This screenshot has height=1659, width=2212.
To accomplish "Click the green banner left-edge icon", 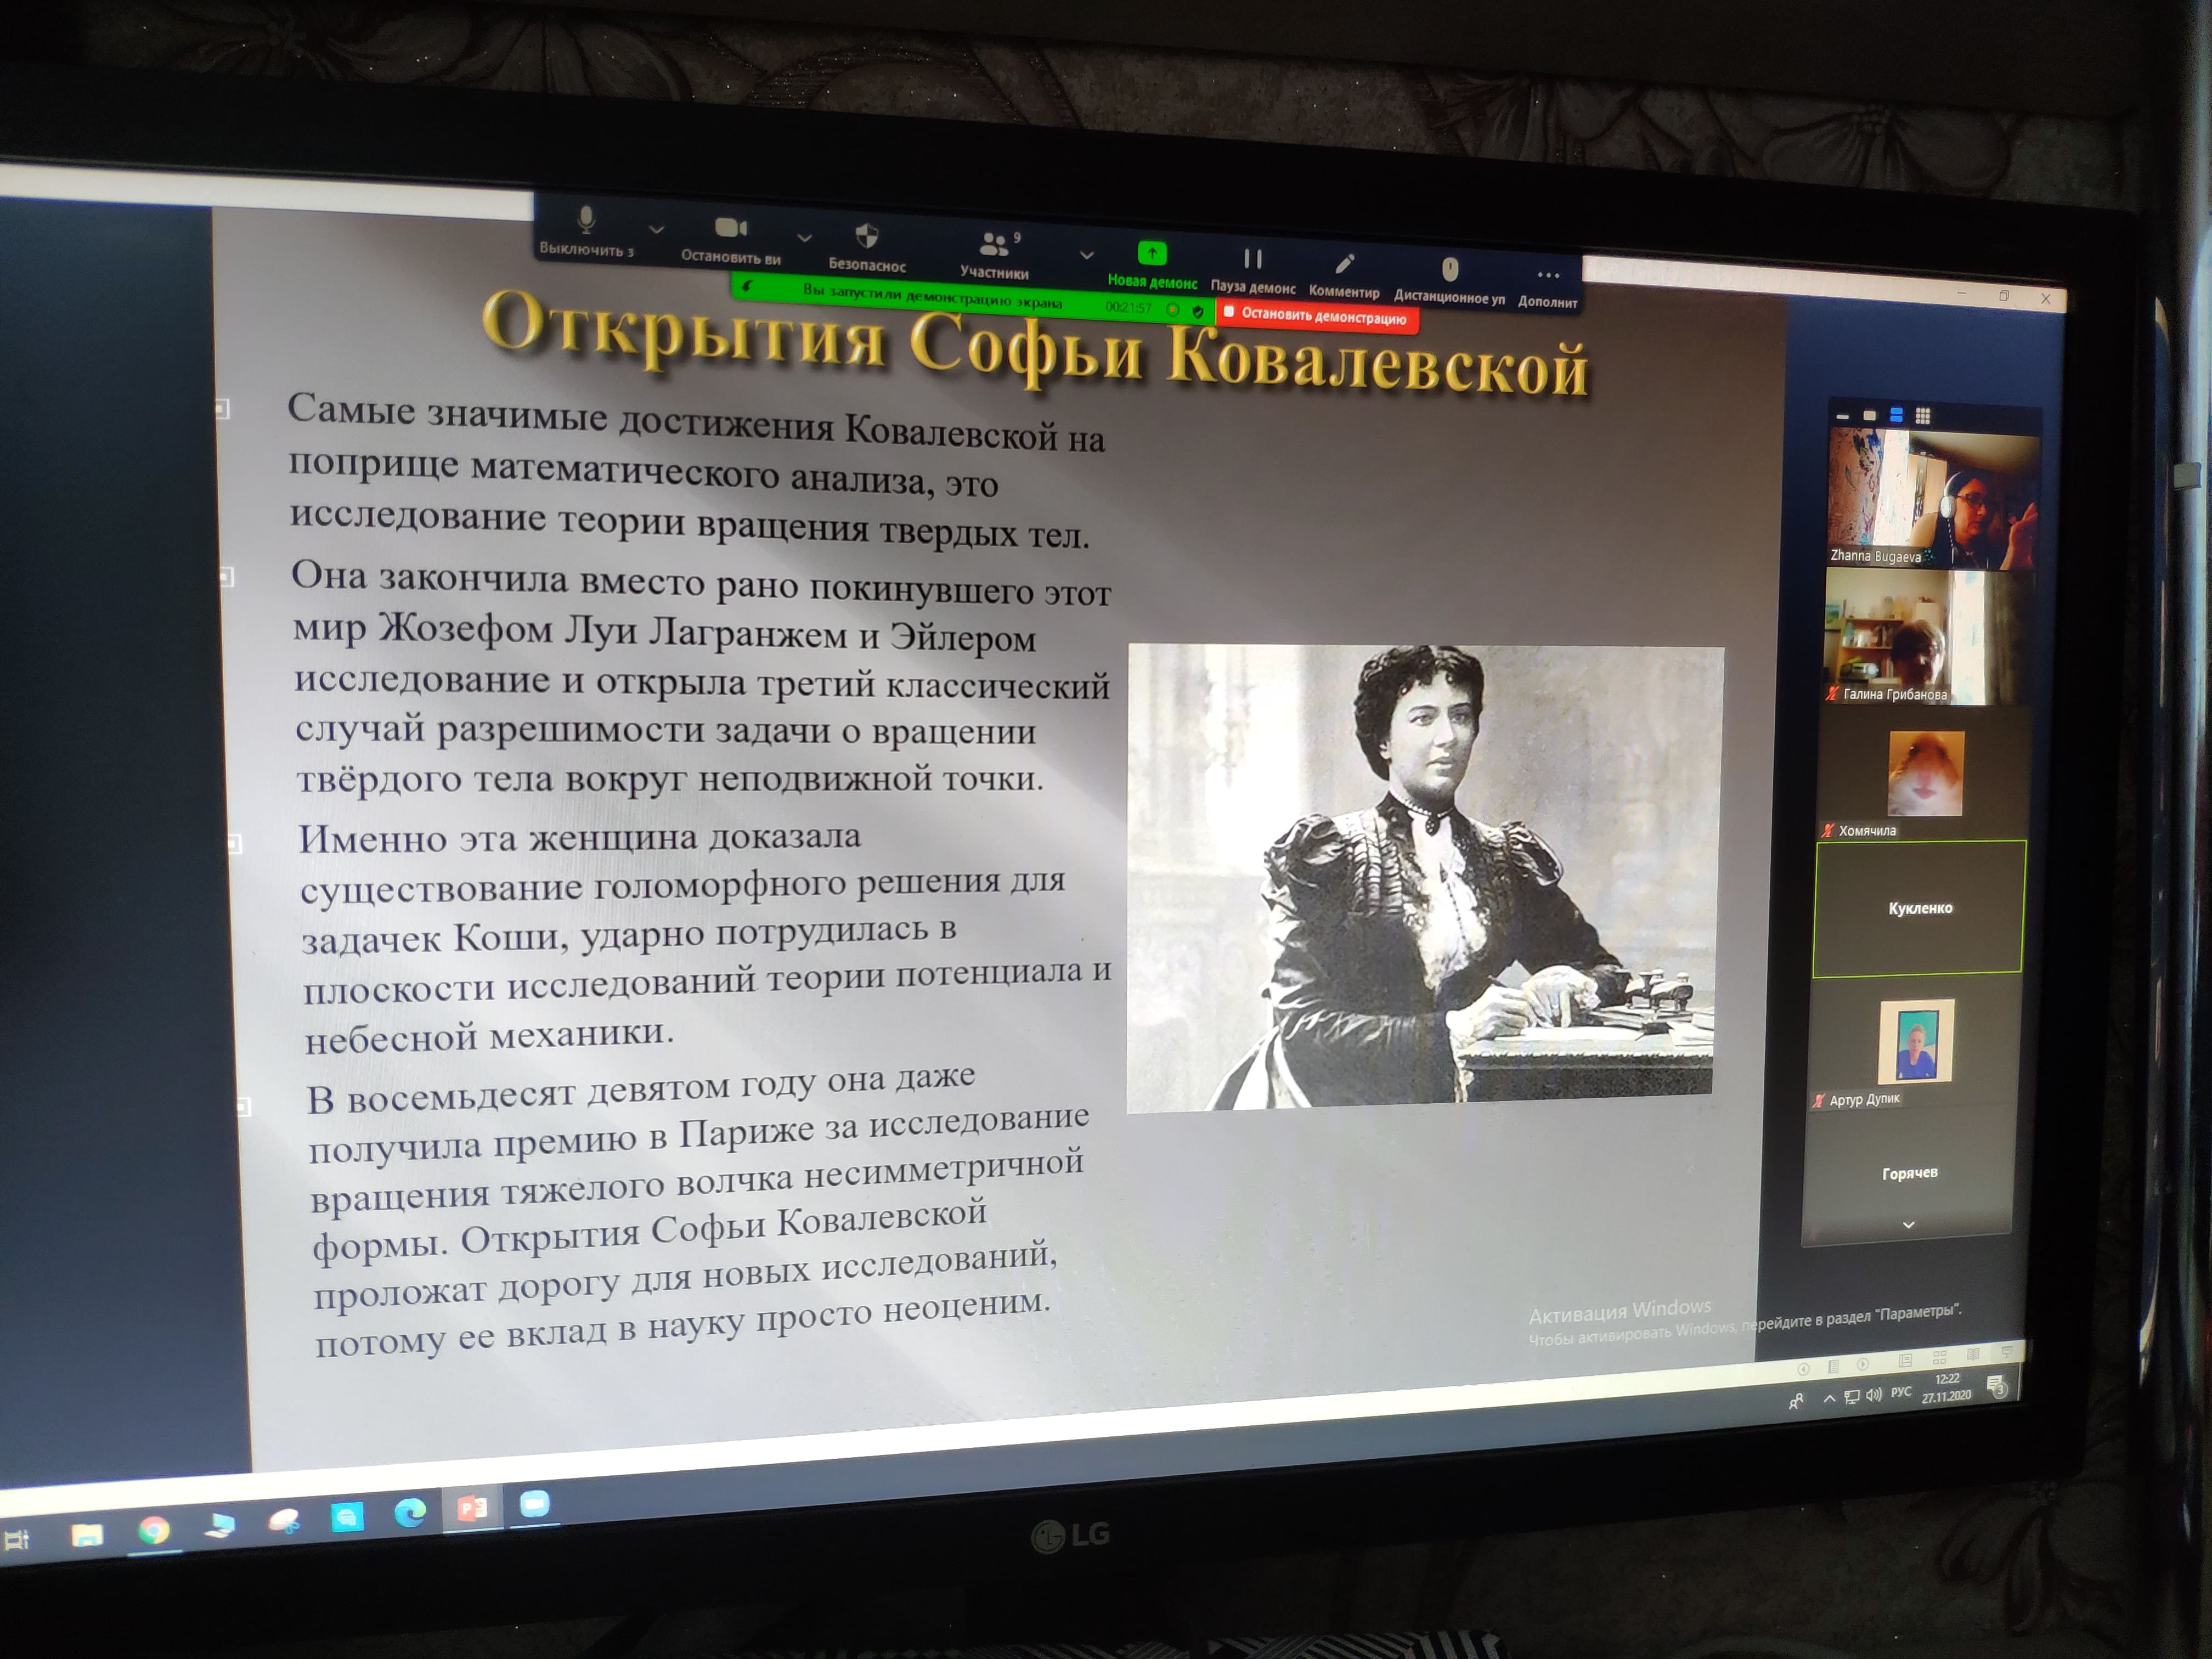I will tap(747, 287).
